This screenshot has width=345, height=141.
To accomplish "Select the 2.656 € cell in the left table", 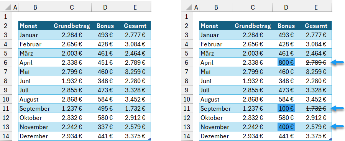I will coord(72,44).
